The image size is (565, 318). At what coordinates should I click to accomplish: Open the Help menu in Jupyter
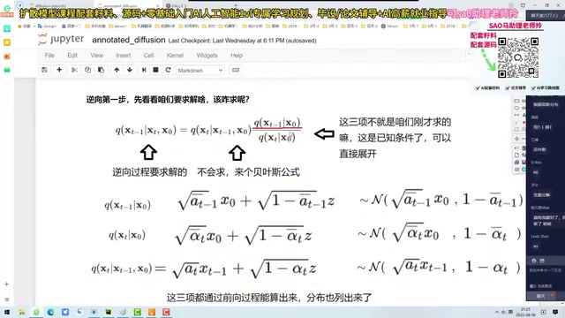click(237, 55)
